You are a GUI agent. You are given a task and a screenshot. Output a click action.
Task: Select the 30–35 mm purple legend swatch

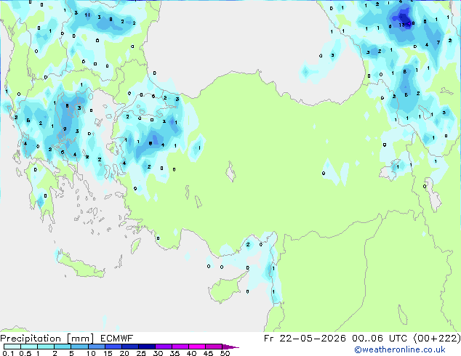coord(164,347)
